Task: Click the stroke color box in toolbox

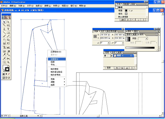Action: (x=7, y=69)
